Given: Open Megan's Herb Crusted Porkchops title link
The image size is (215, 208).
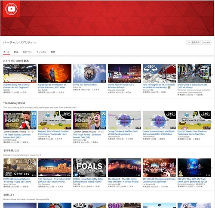Looking at the screenshot, I should (x=53, y=133).
